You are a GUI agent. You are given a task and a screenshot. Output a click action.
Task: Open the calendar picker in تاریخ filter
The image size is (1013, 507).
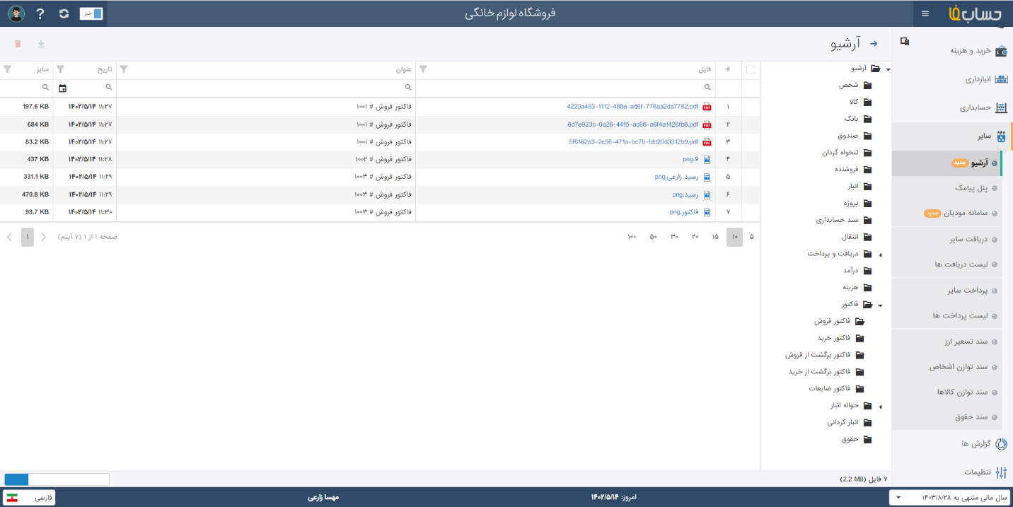(62, 88)
